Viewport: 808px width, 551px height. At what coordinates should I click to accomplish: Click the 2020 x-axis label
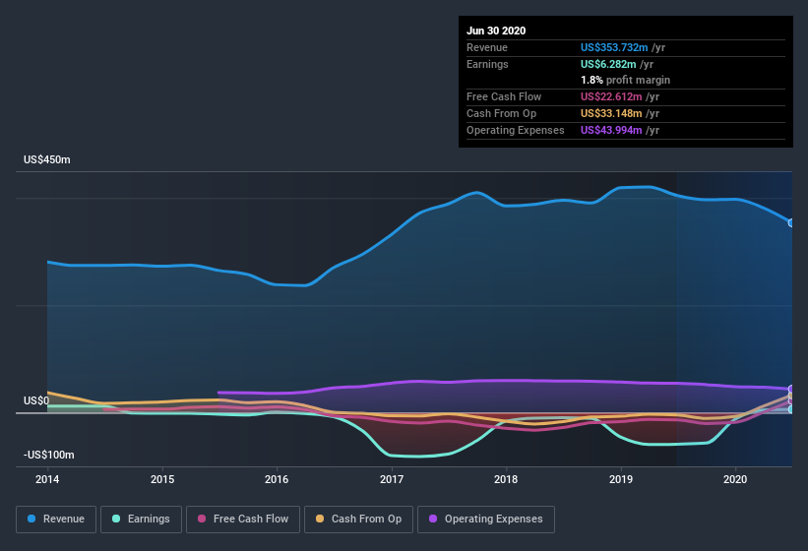click(x=735, y=479)
